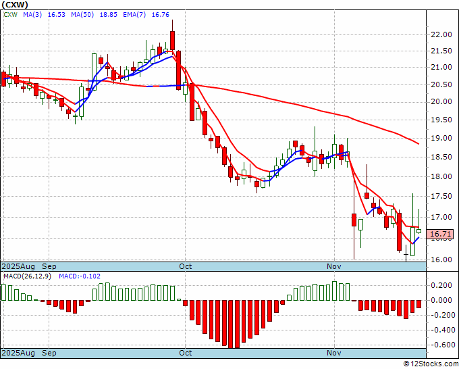Click the 20.00 price axis label
Image resolution: width=459 pixels, height=369 pixels.
tap(441, 101)
